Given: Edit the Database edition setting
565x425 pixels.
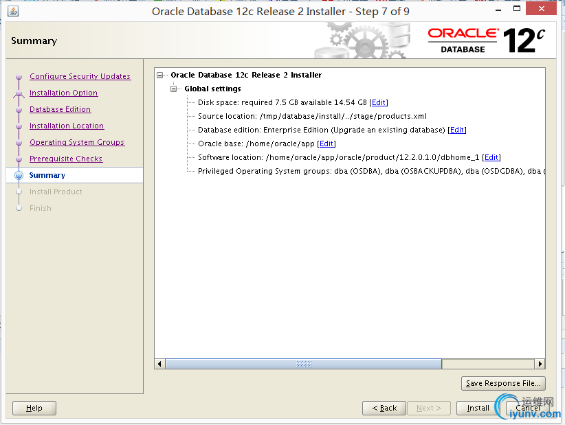Looking at the screenshot, I should click(x=457, y=130).
